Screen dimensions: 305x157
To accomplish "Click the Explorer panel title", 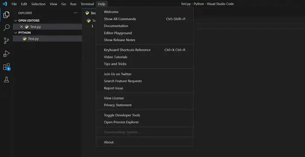I will (25, 13).
